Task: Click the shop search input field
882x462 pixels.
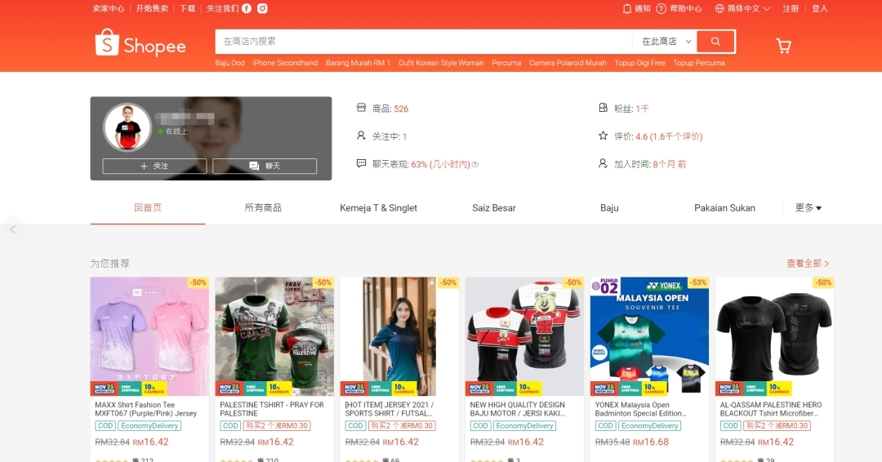Action: (424, 42)
